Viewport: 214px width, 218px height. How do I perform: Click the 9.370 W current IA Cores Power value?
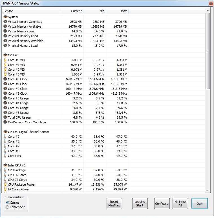pos(76,189)
